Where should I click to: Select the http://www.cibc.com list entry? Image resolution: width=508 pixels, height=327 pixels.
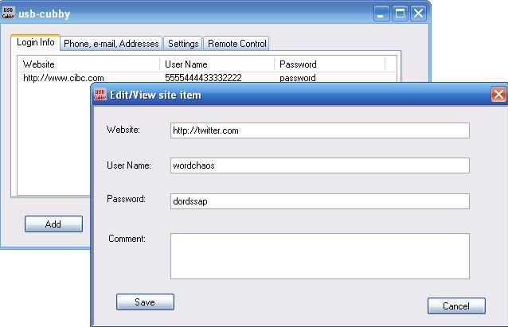pos(64,78)
